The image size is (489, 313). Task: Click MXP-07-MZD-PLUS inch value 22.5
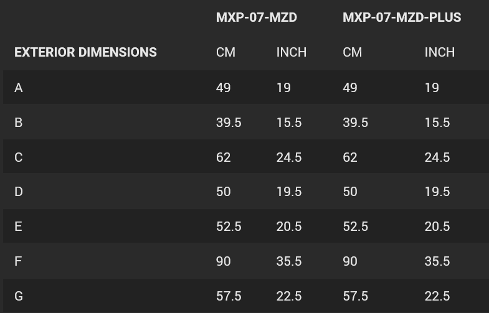click(x=437, y=296)
